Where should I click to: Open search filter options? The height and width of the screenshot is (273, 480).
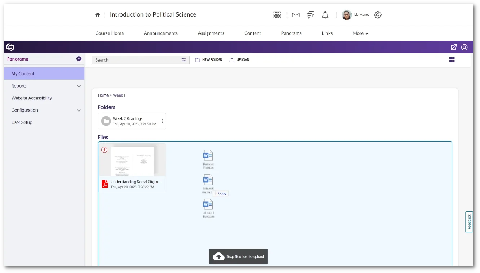click(x=184, y=60)
